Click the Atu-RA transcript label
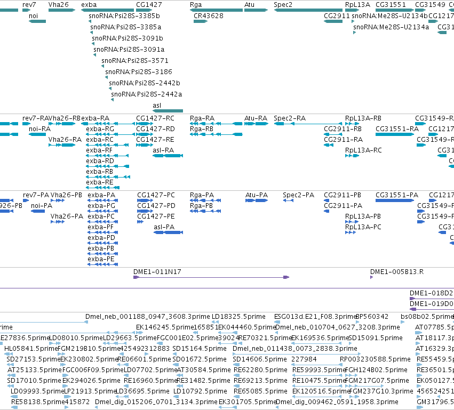 pos(256,118)
